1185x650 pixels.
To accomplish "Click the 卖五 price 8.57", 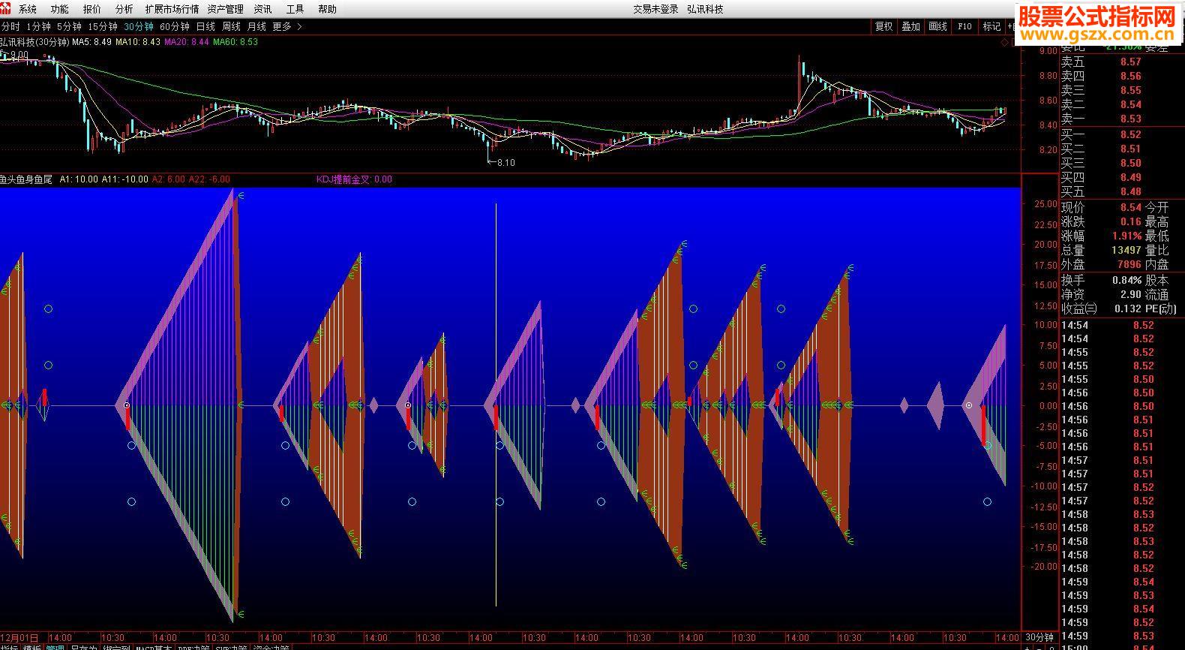I will point(1131,62).
